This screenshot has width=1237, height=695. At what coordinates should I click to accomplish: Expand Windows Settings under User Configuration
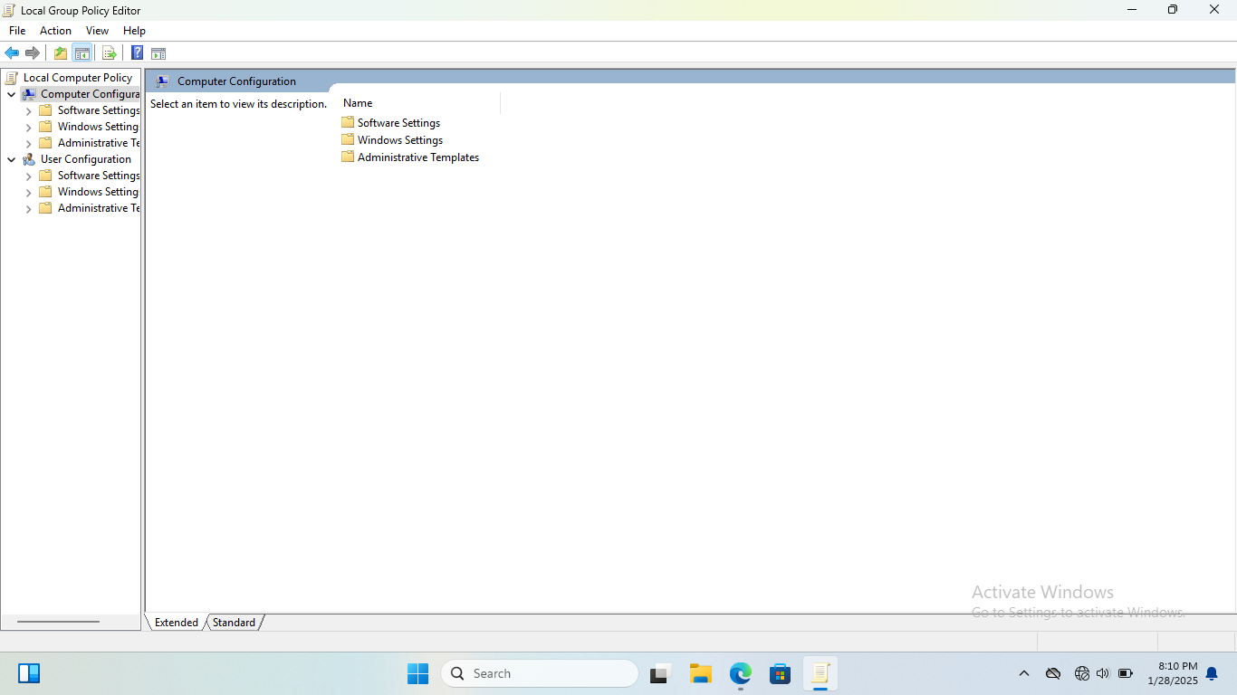28,192
